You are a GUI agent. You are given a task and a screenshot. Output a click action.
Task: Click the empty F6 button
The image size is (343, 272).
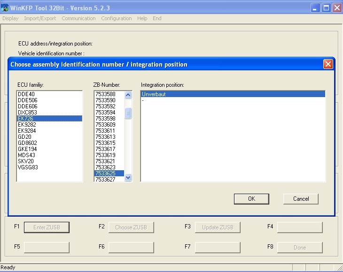pos(131,247)
